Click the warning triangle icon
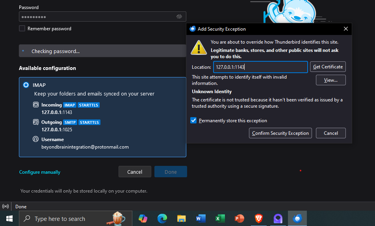The image size is (375, 226). click(x=199, y=48)
